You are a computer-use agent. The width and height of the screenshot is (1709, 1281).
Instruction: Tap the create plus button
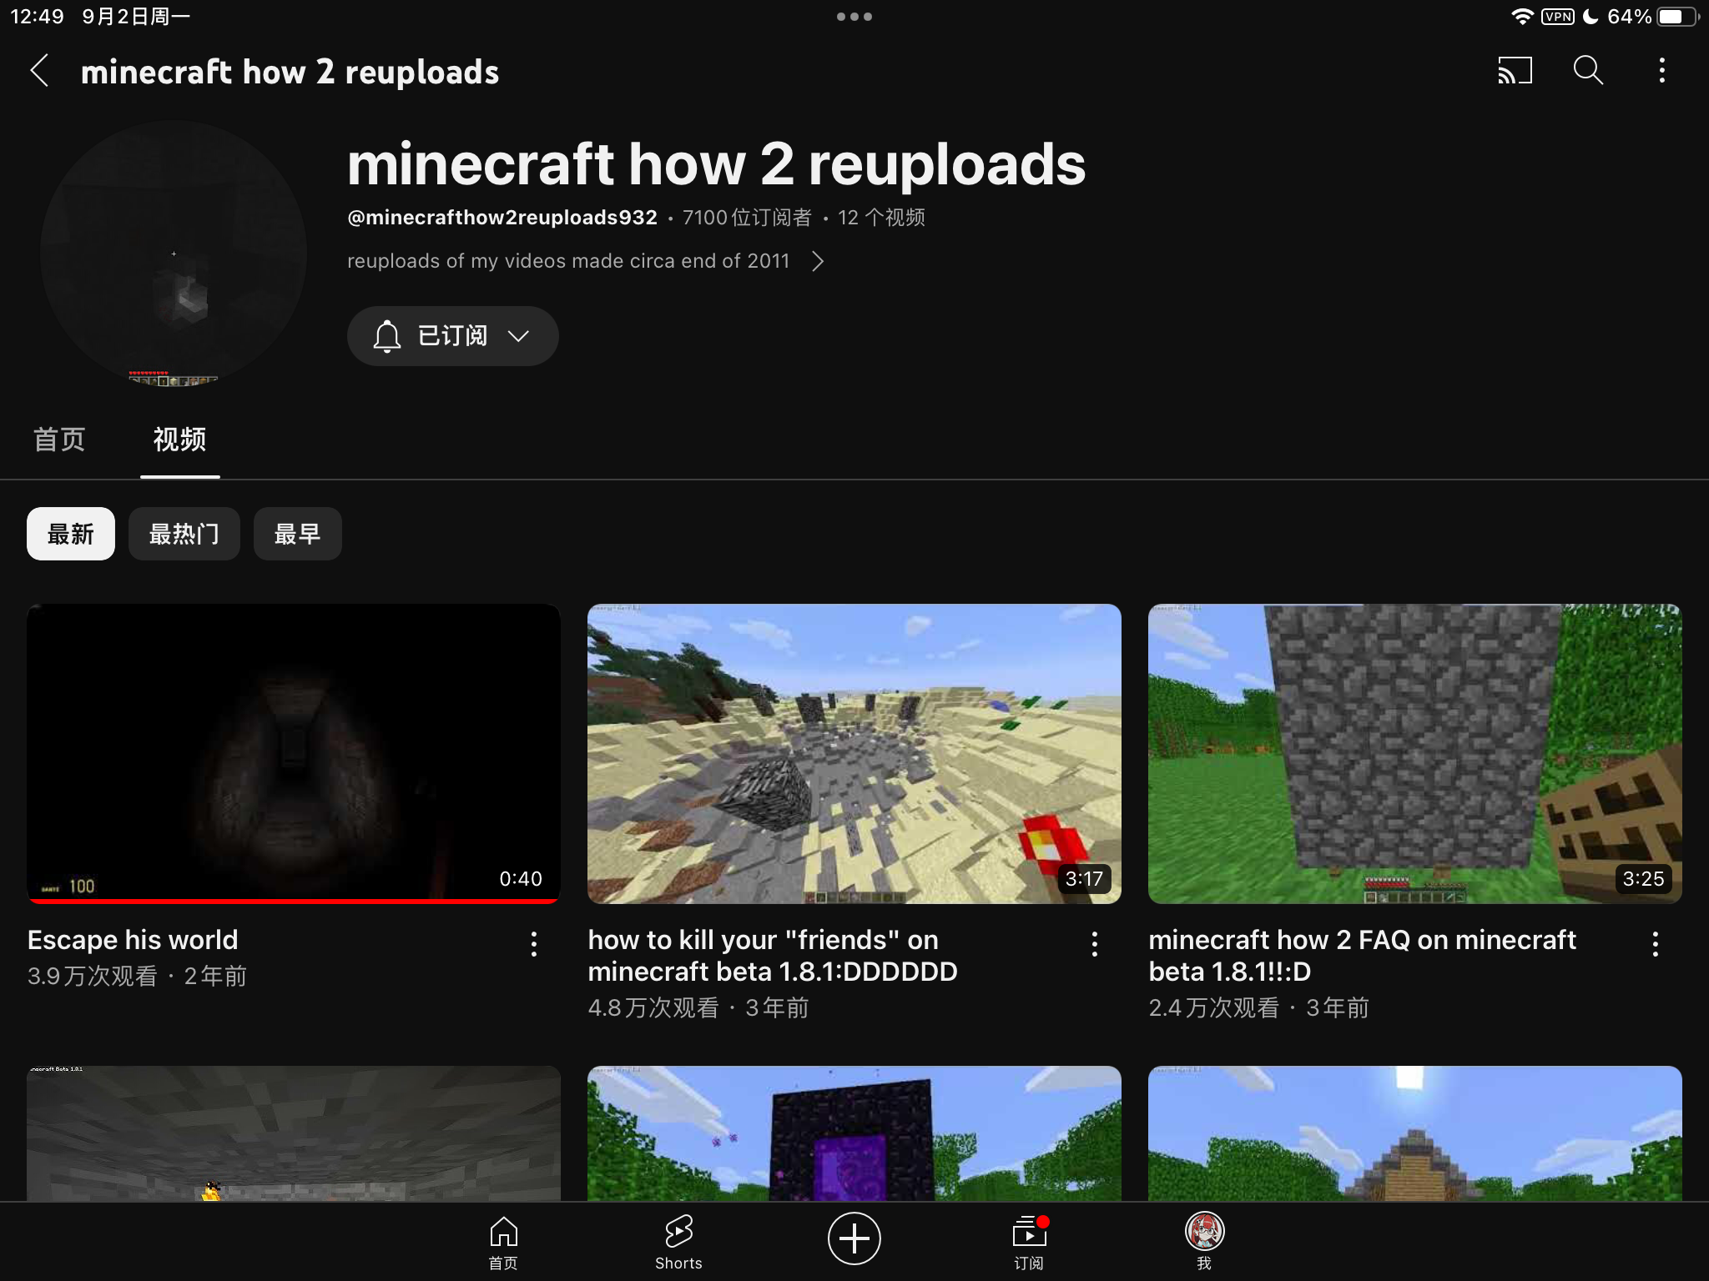pos(854,1238)
